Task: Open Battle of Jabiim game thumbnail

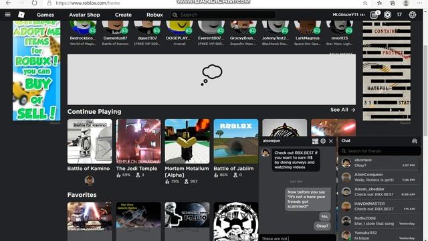Action: pos(236,141)
